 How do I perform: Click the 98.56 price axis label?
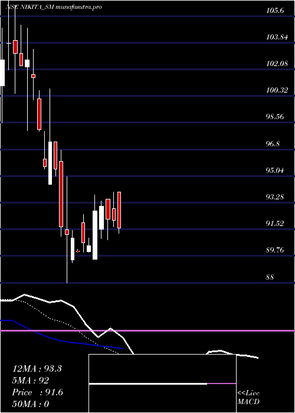point(275,117)
